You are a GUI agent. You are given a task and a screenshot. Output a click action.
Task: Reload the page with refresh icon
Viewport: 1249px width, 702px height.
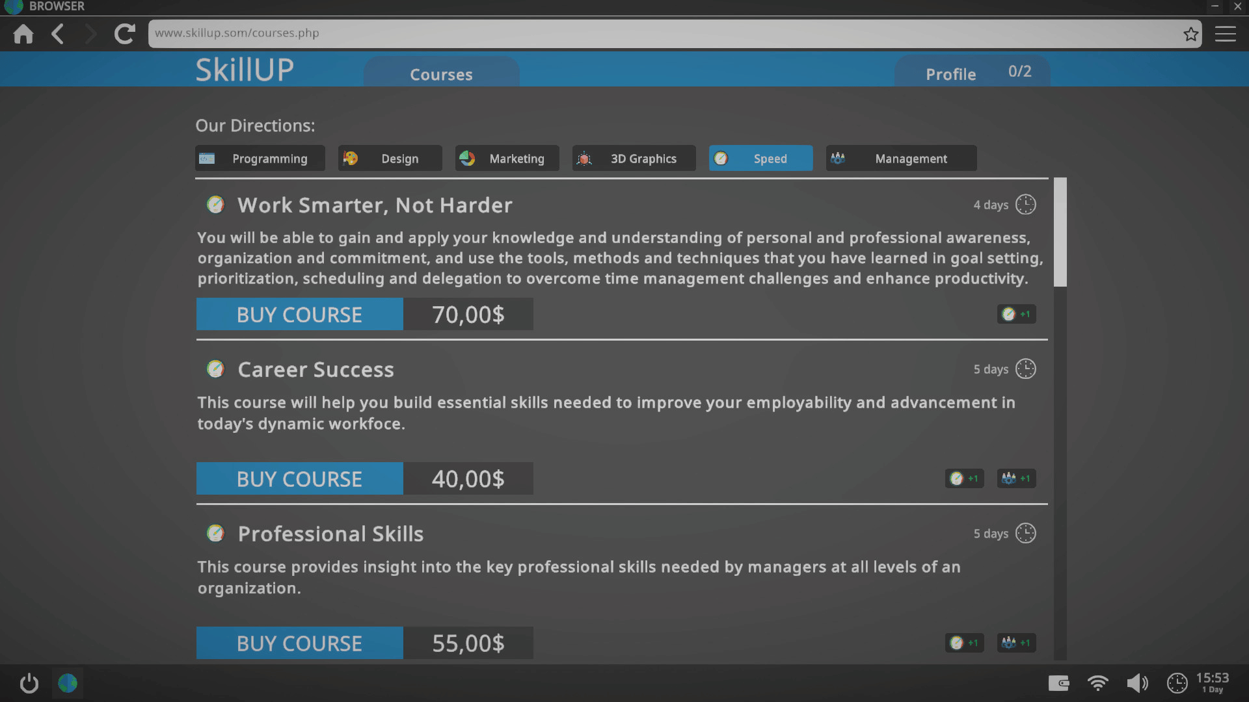coord(124,34)
